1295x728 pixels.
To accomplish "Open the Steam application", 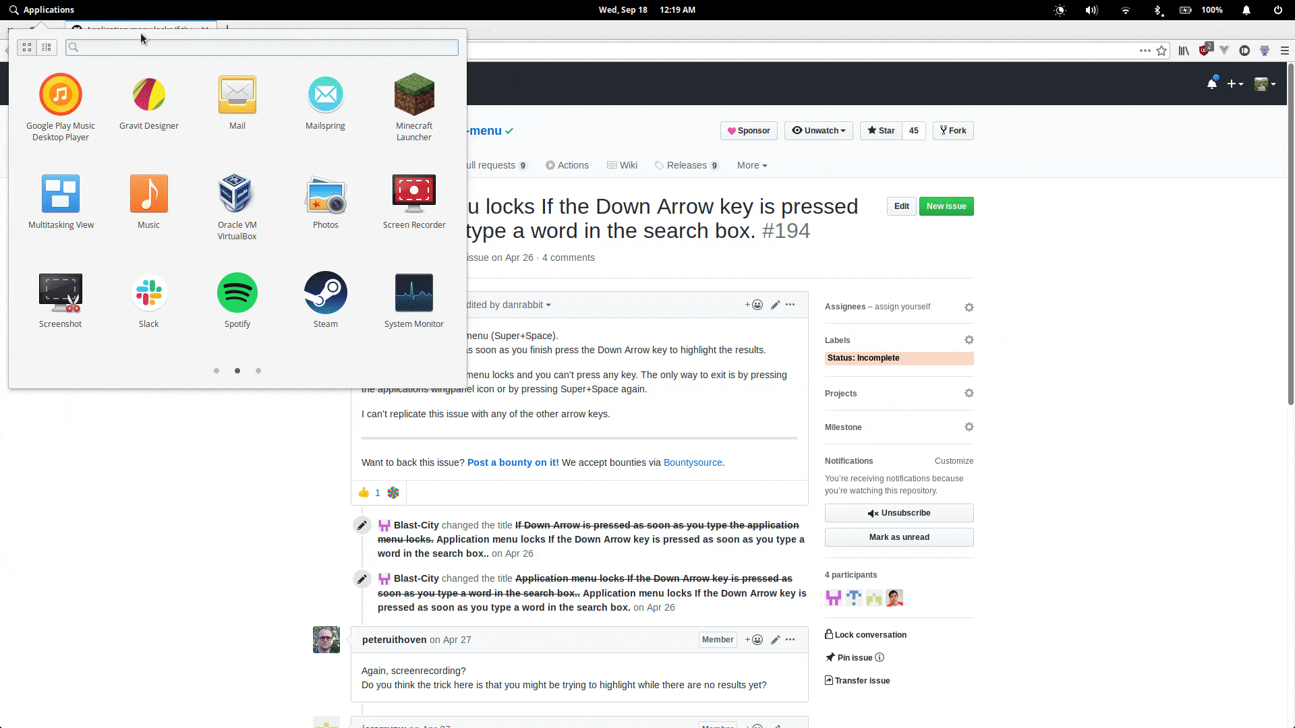I will point(325,294).
